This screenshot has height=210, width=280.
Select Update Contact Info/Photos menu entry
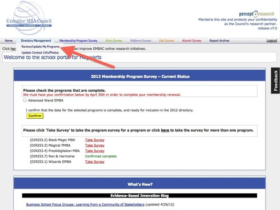click(x=40, y=52)
